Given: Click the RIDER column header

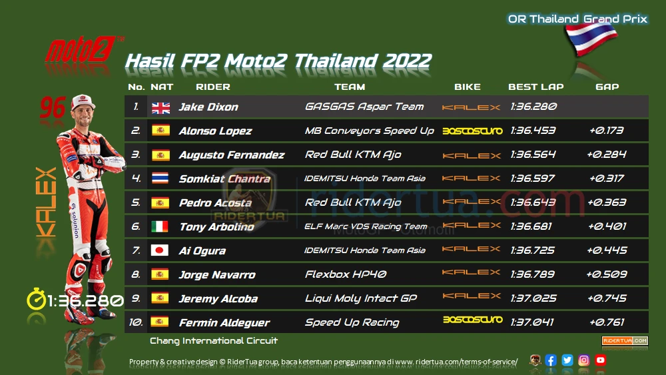Looking at the screenshot, I should [x=213, y=87].
